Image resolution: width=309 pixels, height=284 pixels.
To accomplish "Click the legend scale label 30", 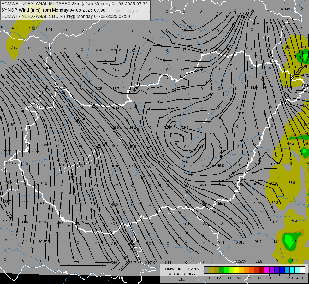I will tap(229, 278).
